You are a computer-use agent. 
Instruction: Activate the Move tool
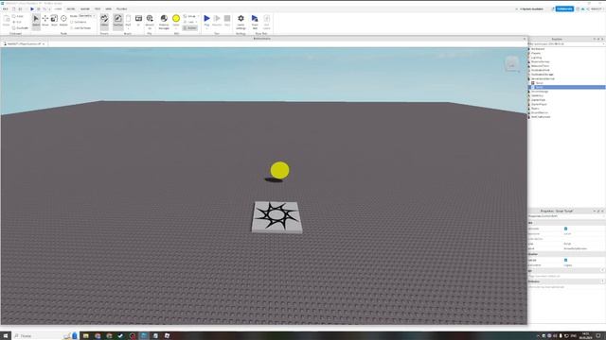tap(45, 21)
